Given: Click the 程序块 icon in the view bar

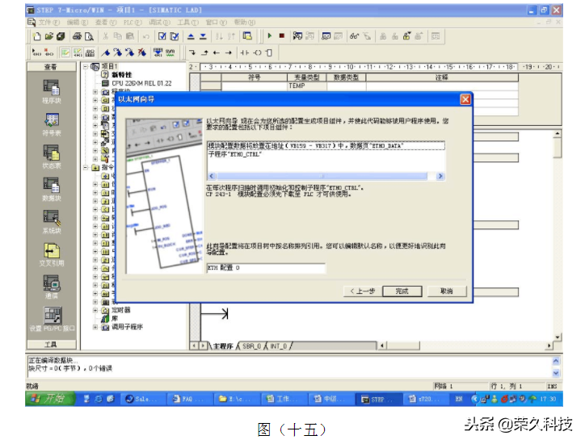Looking at the screenshot, I should [51, 88].
